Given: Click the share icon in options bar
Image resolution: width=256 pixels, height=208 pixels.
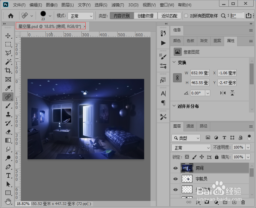Looking at the screenshot, I should [x=249, y=16].
